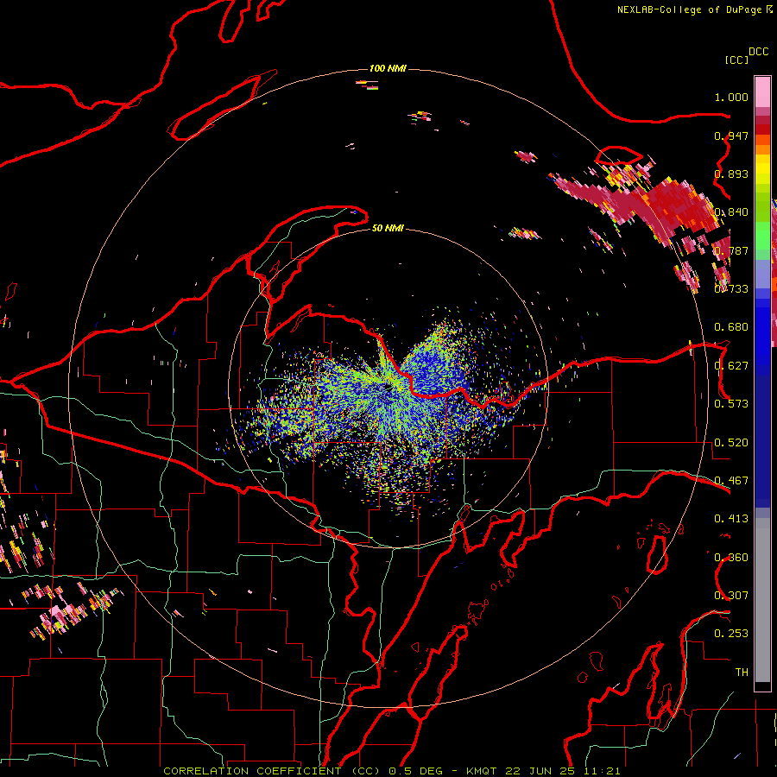Select the 0.680 scale value
This screenshot has height=777, width=777.
tap(731, 327)
